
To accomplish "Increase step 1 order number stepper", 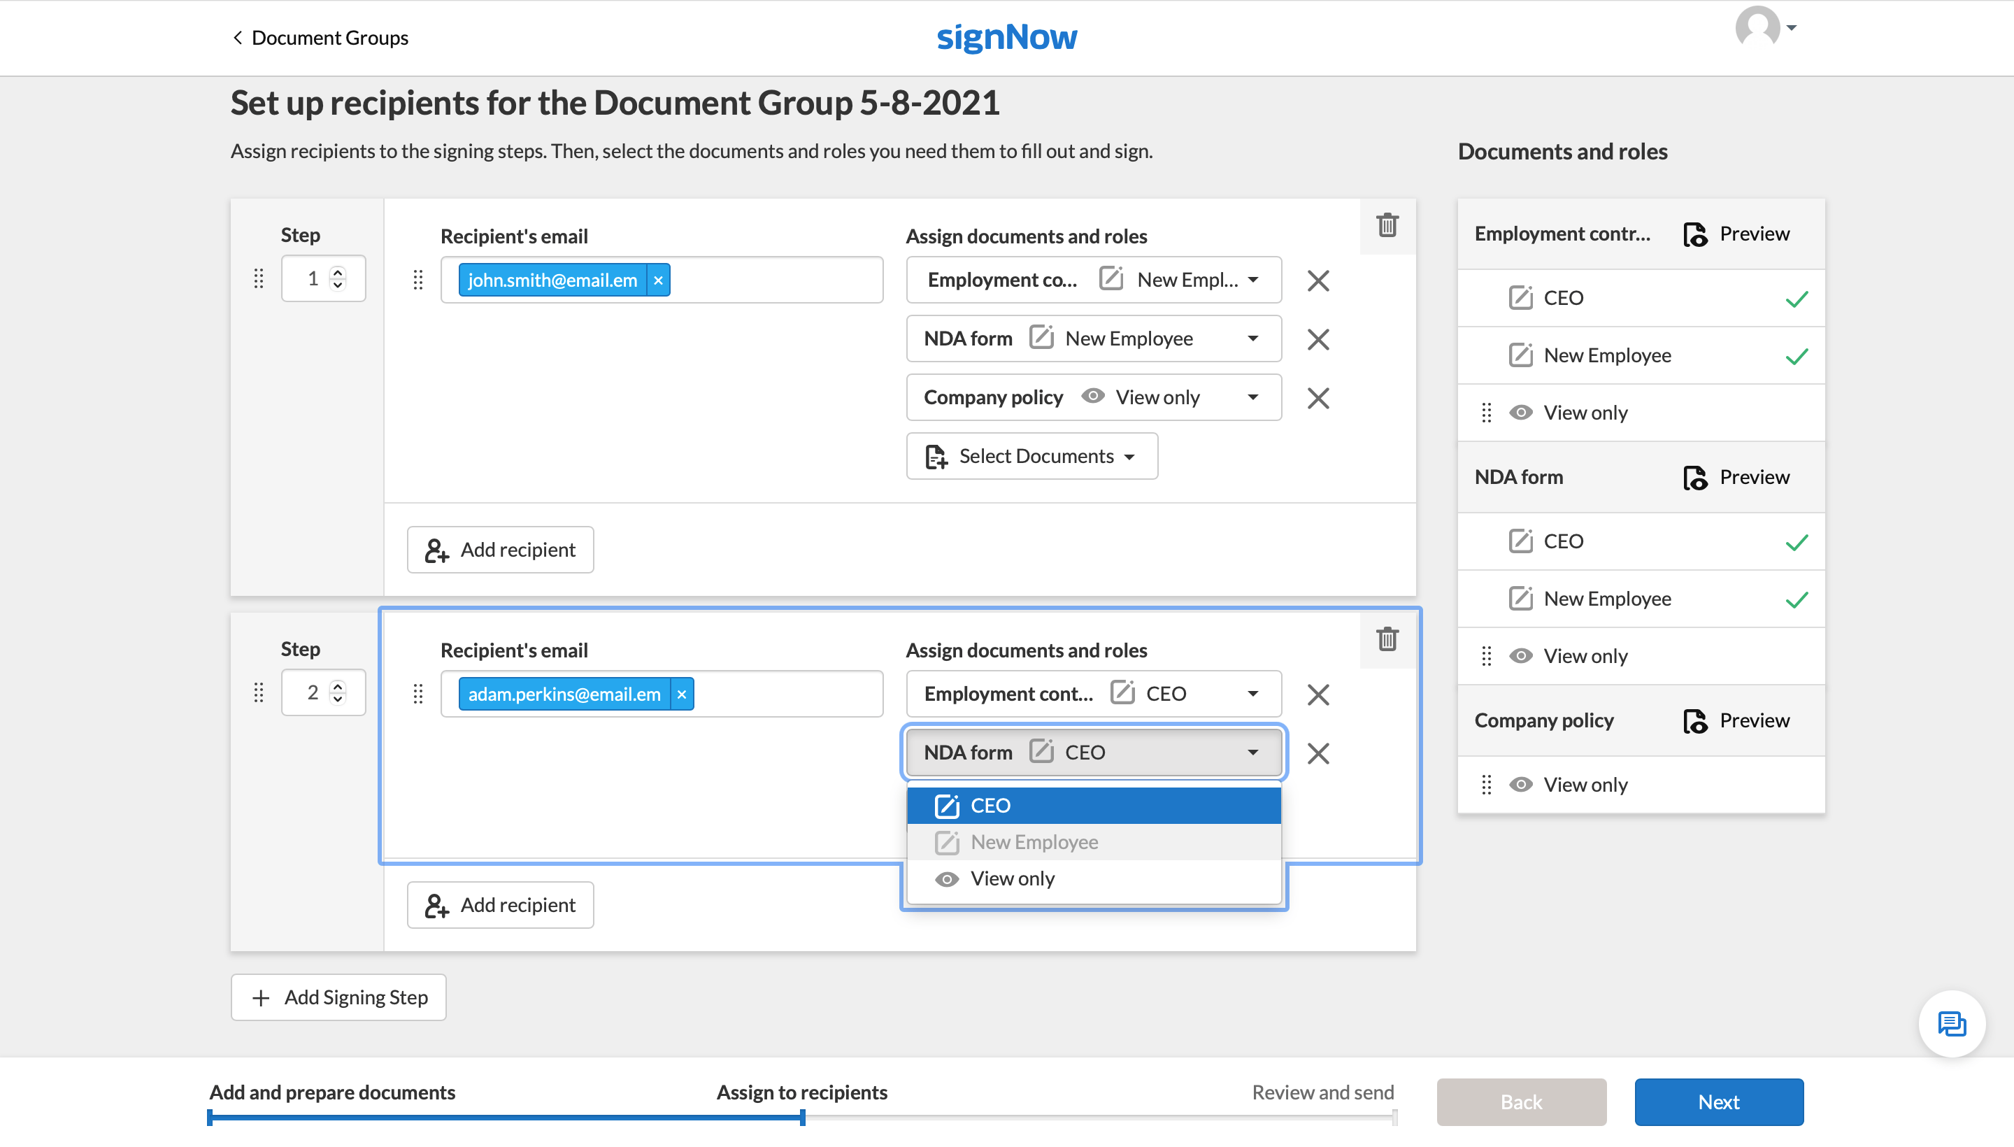I will click(338, 272).
